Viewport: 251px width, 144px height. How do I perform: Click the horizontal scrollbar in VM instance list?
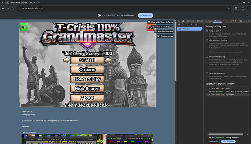click(226, 134)
